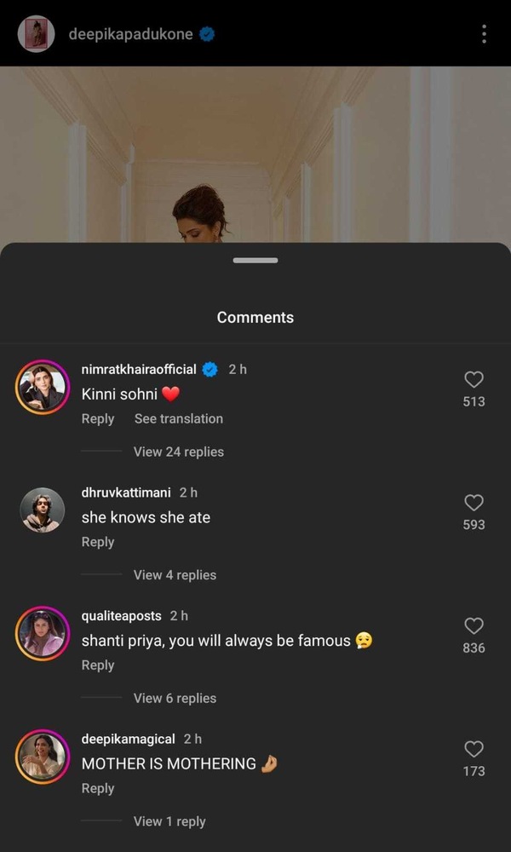Grab the comments sheet drag handle
This screenshot has height=852, width=511.
(255, 260)
